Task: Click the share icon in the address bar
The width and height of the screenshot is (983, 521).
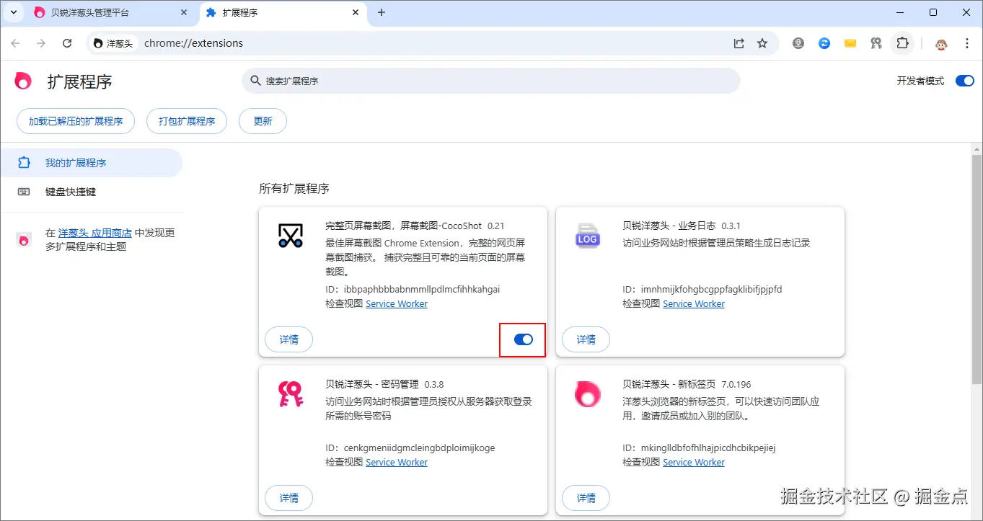Action: coord(738,43)
